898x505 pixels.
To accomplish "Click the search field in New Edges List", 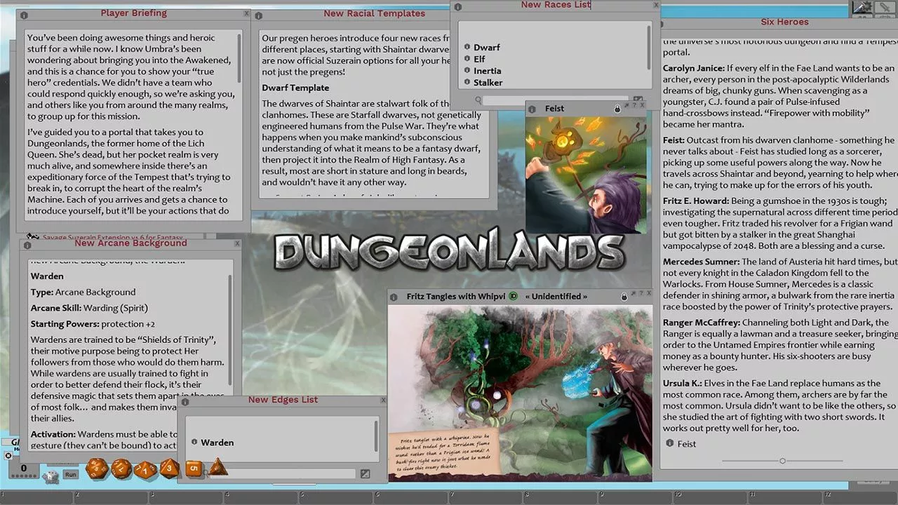I will (x=281, y=474).
